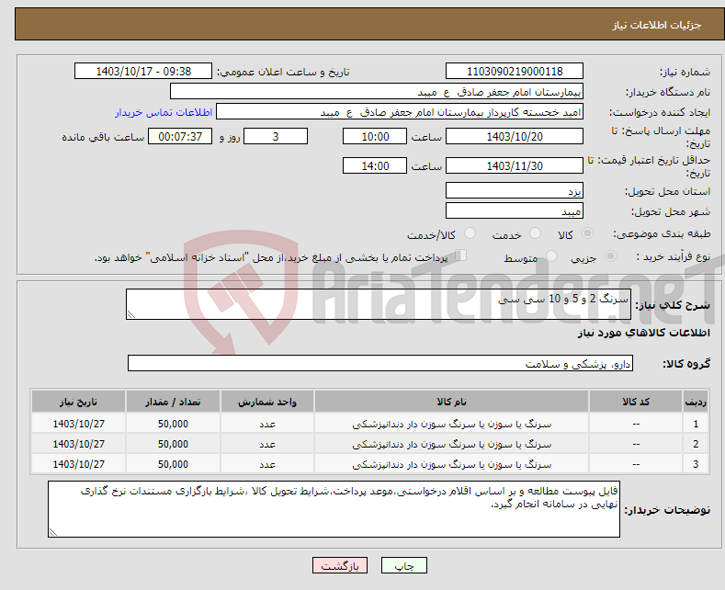The width and height of the screenshot is (725, 590).
Task: Click the date 1403/10/27 in row 2
Action: (x=79, y=445)
